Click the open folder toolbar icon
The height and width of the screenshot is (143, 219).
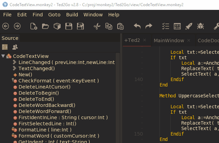coord(45,26)
